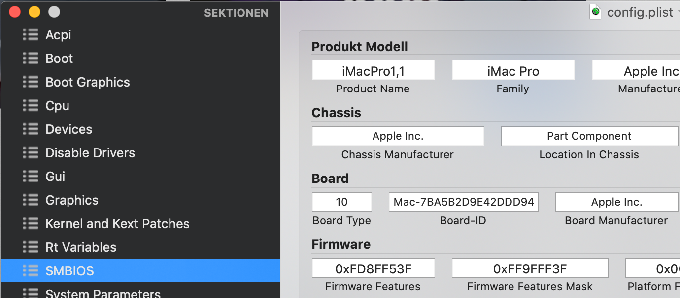Click the list icon next to Cpu
The width and height of the screenshot is (680, 298).
click(x=31, y=106)
